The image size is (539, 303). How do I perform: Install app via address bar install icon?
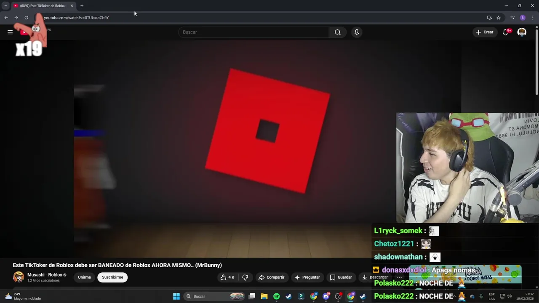[x=489, y=18]
